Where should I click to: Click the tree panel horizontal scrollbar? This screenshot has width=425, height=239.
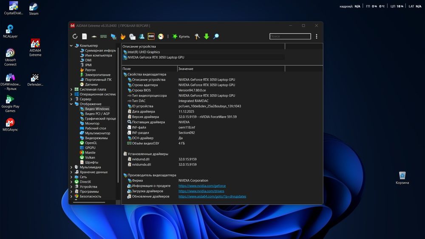tap(89, 202)
